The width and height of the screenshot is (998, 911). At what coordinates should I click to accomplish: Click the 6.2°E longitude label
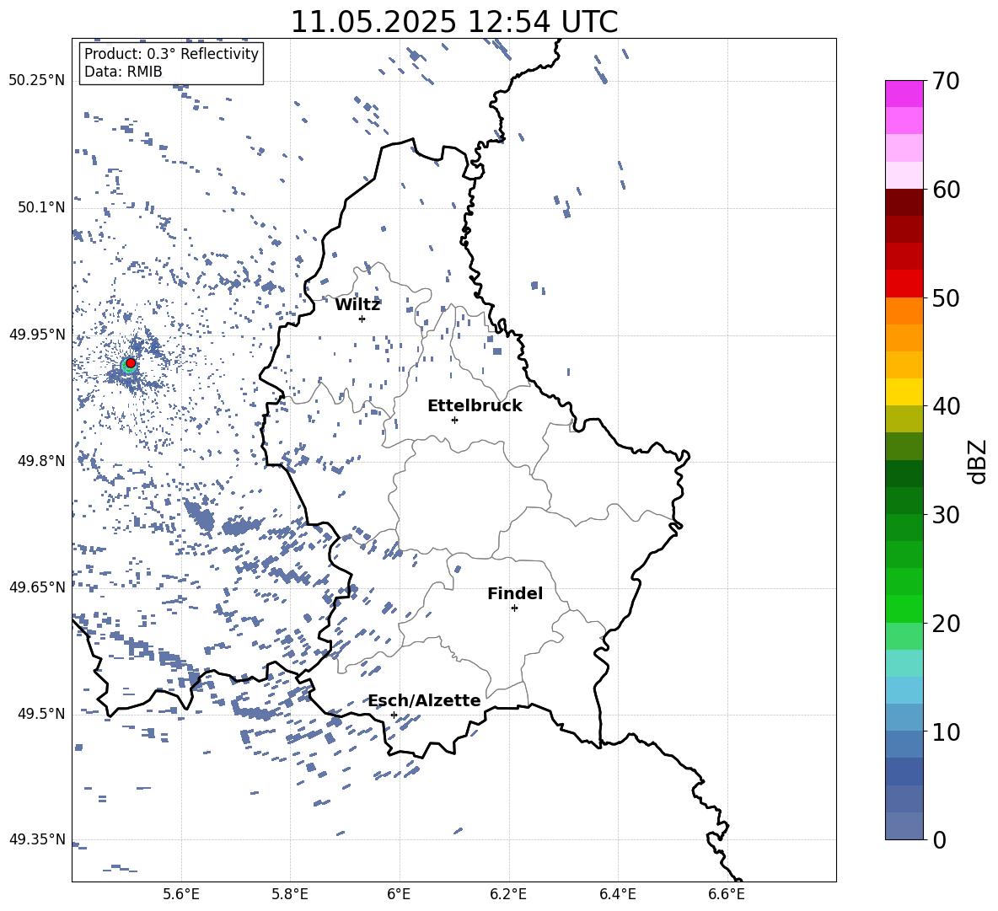[508, 894]
